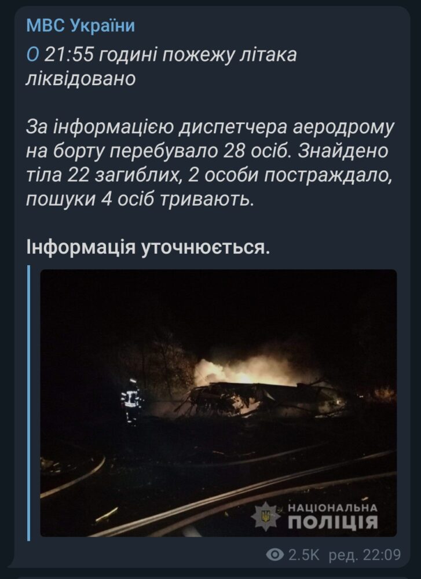Click the line mentioning 22 загиблих

click(209, 175)
